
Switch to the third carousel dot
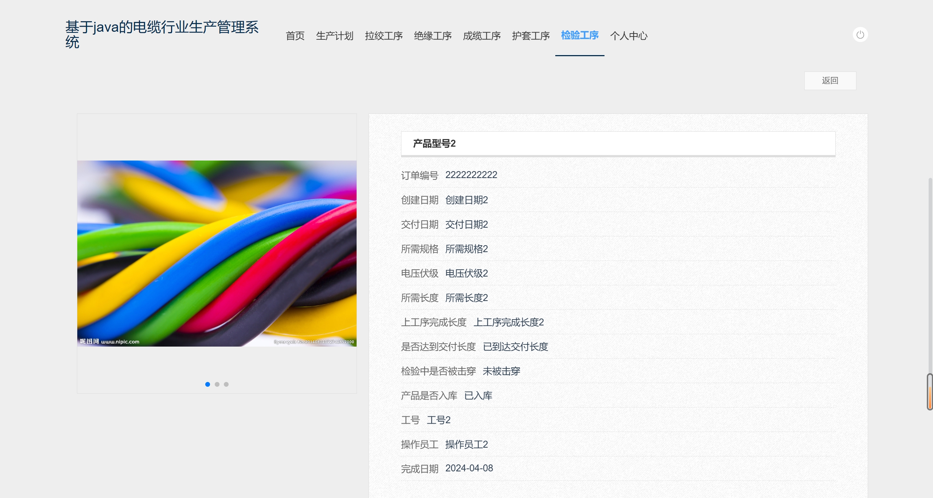click(x=226, y=384)
